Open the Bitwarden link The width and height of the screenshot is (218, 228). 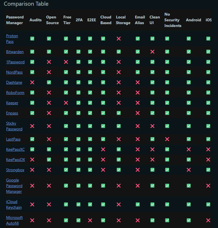click(15, 52)
